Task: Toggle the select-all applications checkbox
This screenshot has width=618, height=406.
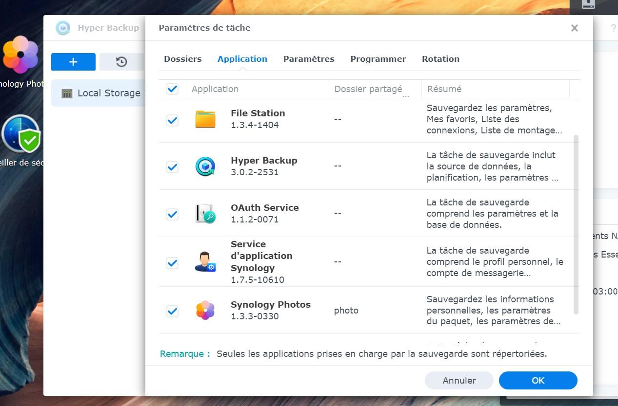Action: pos(172,89)
